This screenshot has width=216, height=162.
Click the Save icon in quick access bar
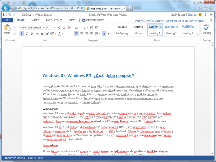point(5,15)
